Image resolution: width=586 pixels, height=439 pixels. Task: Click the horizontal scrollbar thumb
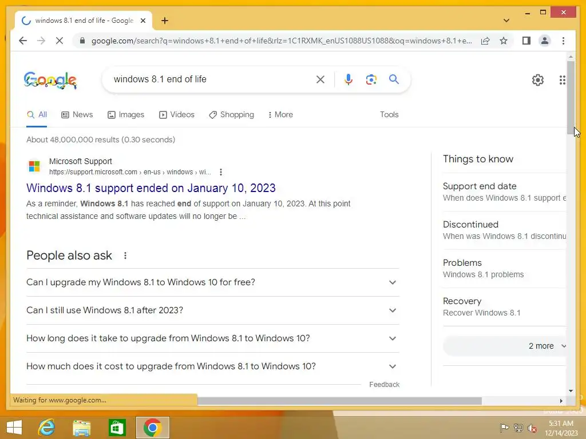click(339, 401)
